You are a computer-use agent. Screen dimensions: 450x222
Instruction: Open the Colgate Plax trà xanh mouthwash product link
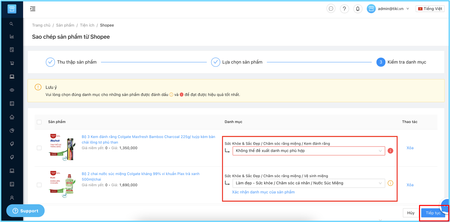point(140,177)
